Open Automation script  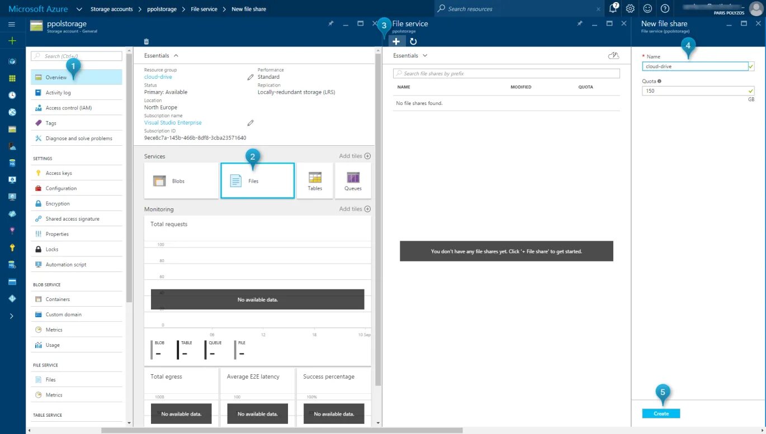(77, 264)
